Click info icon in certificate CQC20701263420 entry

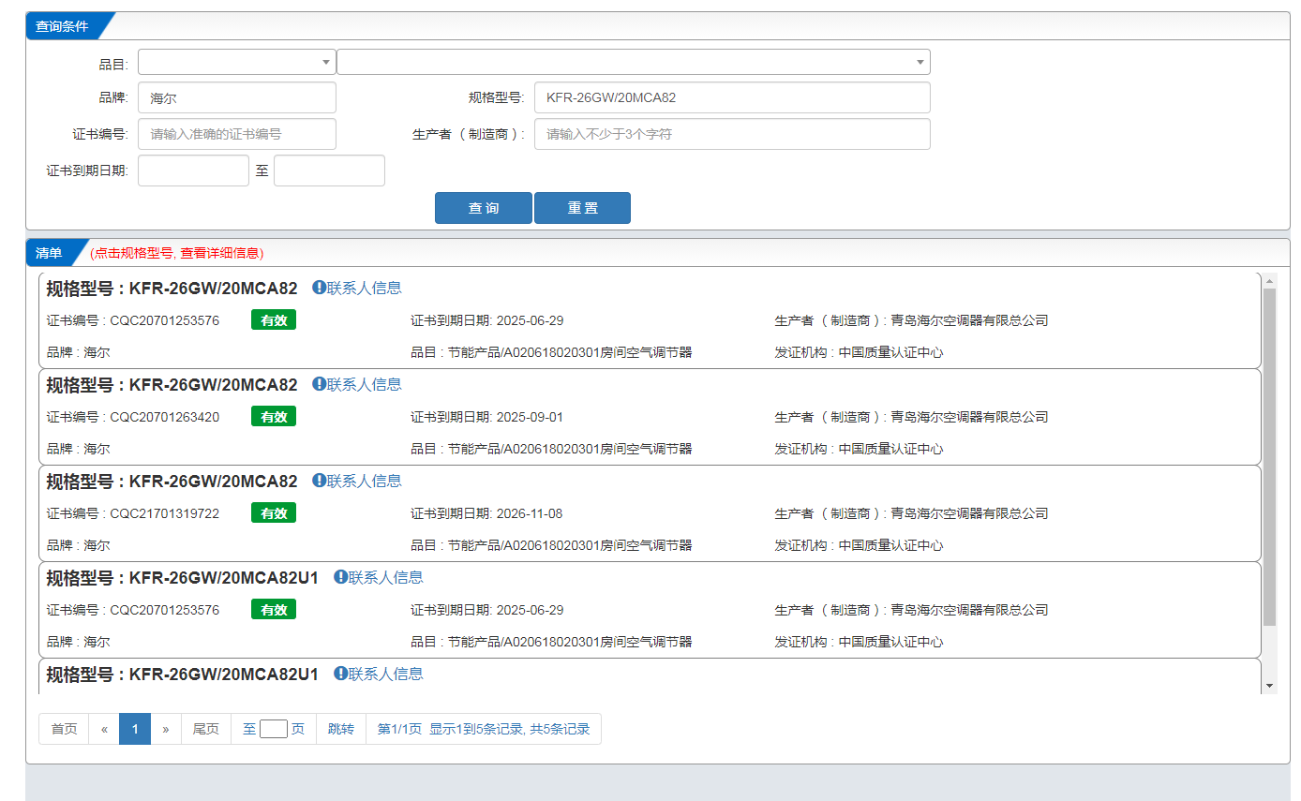319,384
